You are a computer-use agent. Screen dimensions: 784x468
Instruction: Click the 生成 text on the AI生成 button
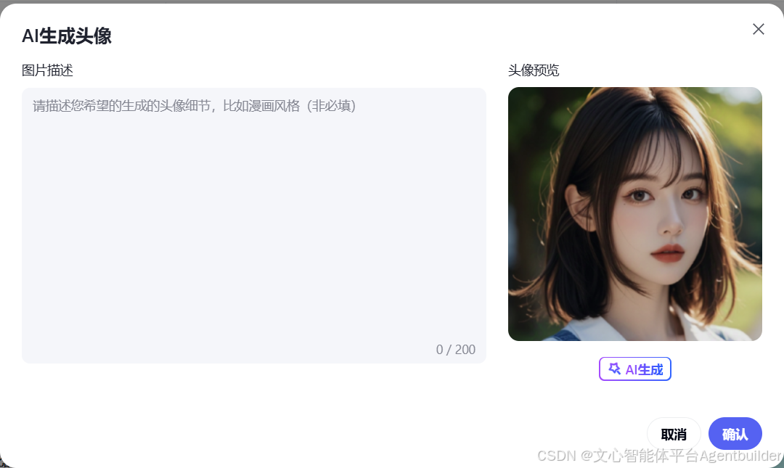(x=651, y=369)
